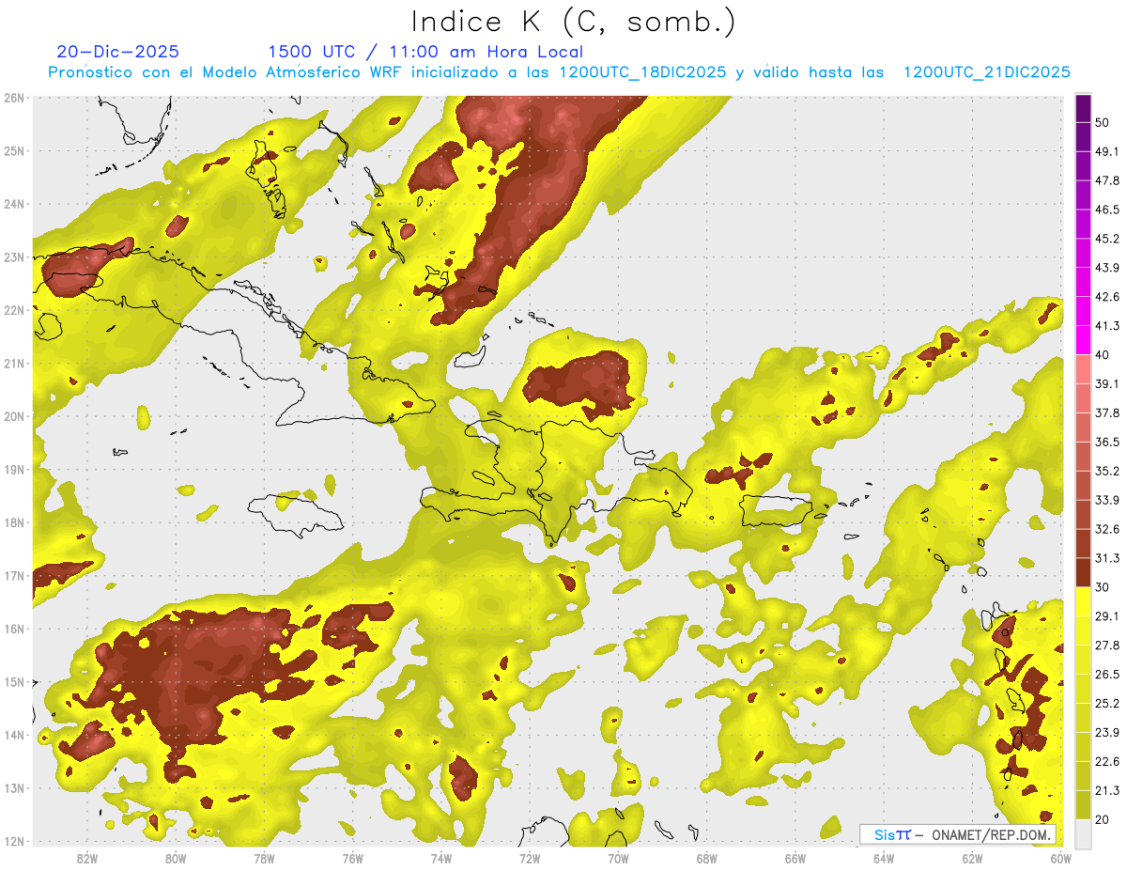The height and width of the screenshot is (871, 1127).
Task: Pick the bright magenta swatch between 40 and 41.3
Action: pos(1083,339)
